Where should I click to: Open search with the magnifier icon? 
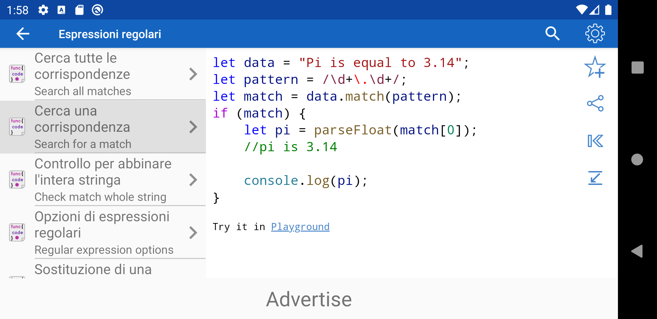552,34
